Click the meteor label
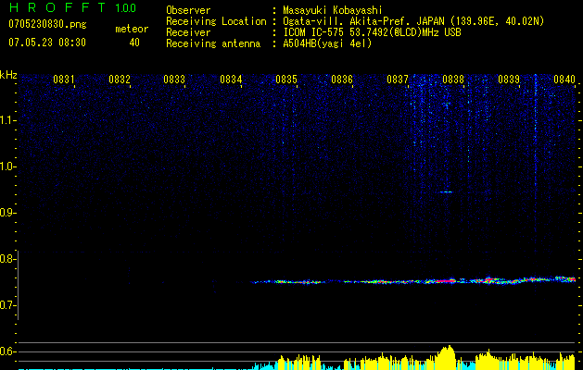 point(132,29)
